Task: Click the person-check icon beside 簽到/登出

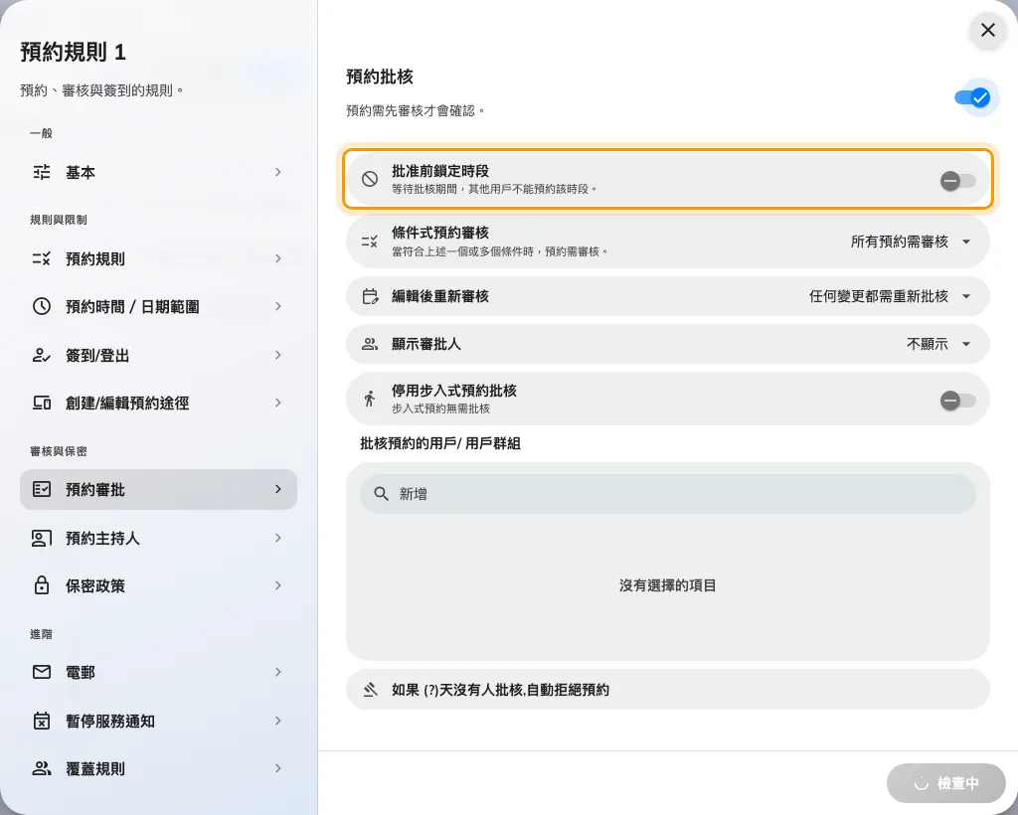Action: click(x=42, y=355)
